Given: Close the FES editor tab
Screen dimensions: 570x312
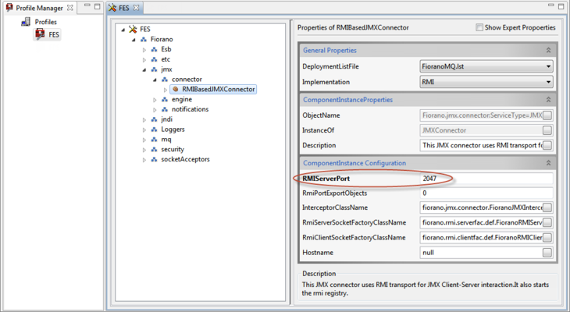Looking at the screenshot, I should (136, 8).
